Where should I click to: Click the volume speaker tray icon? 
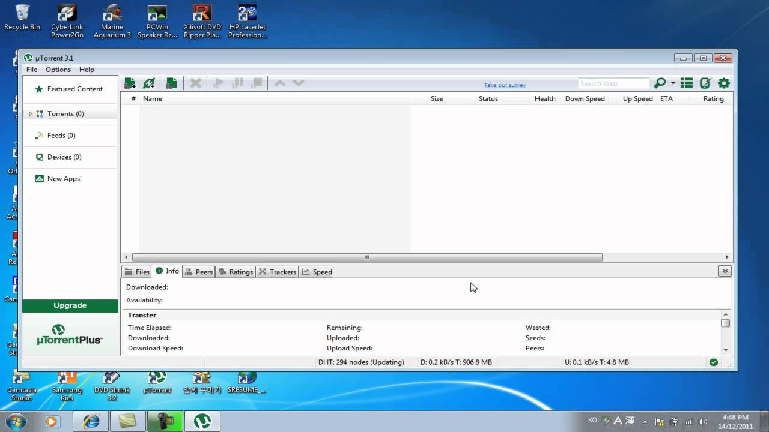pos(703,421)
